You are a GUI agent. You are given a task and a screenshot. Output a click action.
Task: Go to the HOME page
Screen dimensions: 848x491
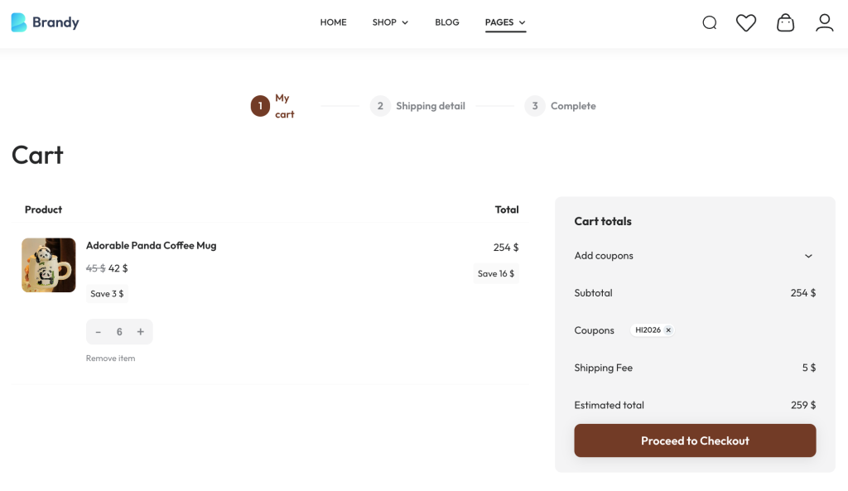point(333,22)
